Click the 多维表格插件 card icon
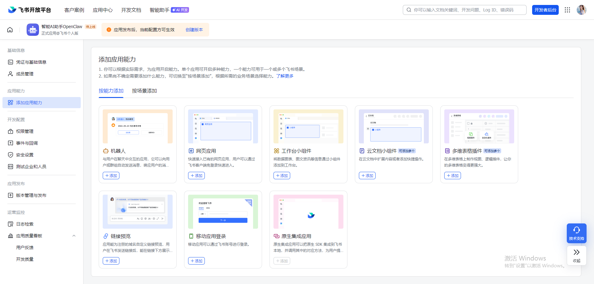Image resolution: width=594 pixels, height=284 pixels. [447, 151]
